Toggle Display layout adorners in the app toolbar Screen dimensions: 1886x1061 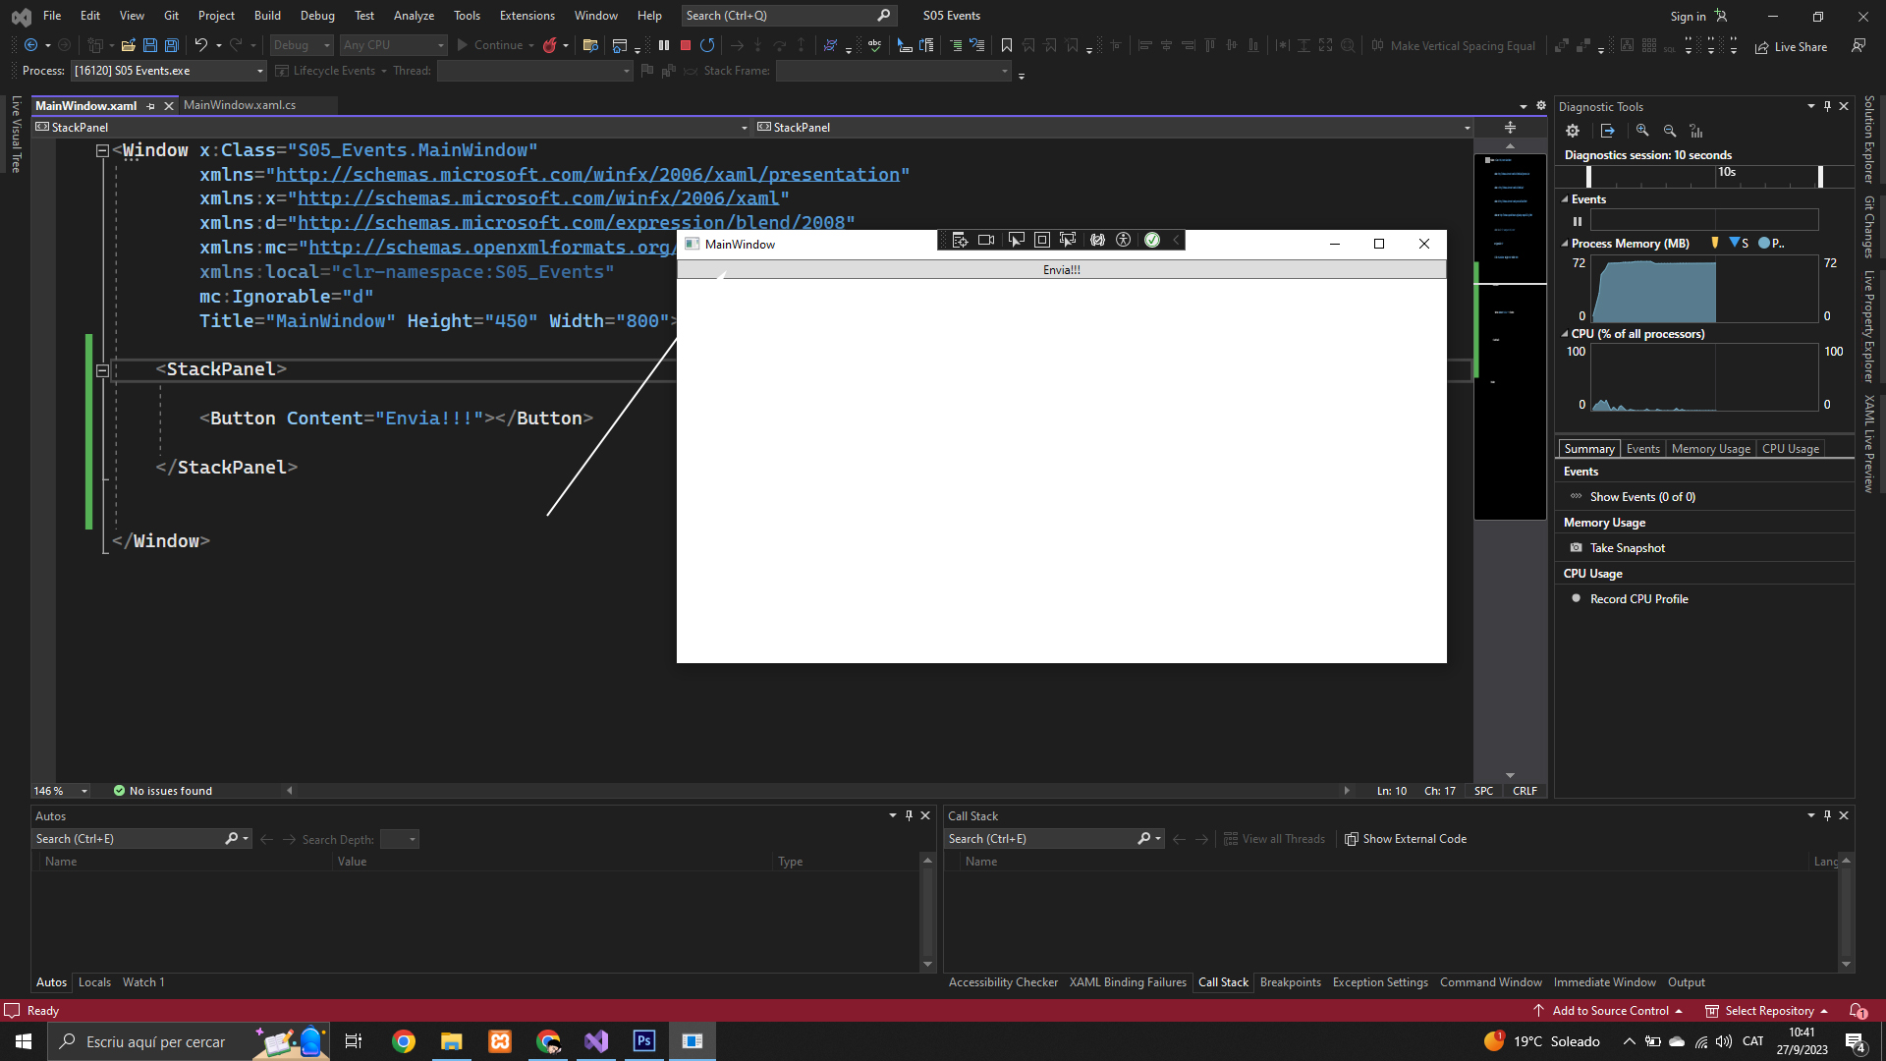click(x=1042, y=241)
